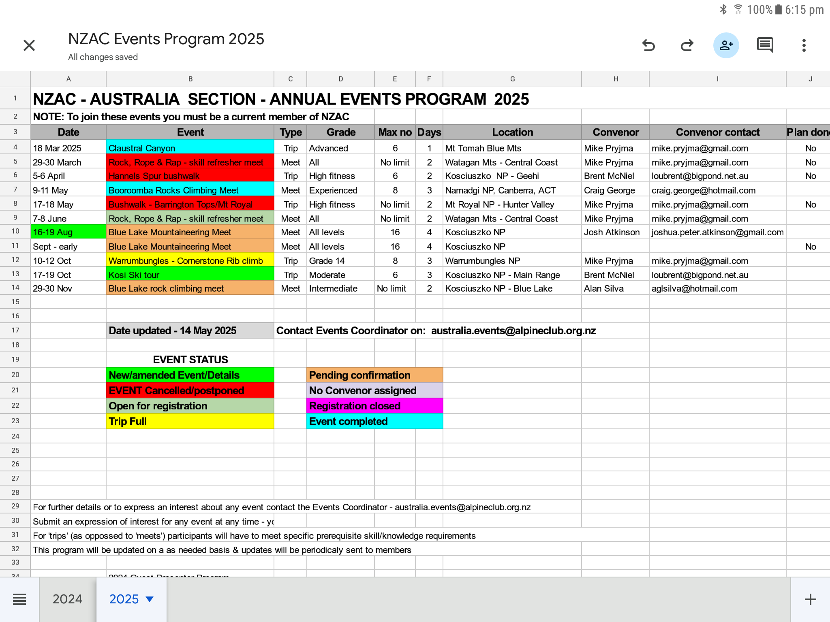Select the Blue Lake rock climbing meet cell

pos(190,288)
